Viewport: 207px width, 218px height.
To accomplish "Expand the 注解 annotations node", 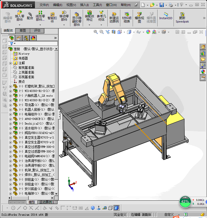I will (10, 63).
